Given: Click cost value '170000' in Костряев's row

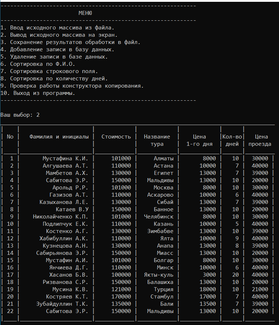Looking at the screenshot, I should pyautogui.click(x=121, y=296).
